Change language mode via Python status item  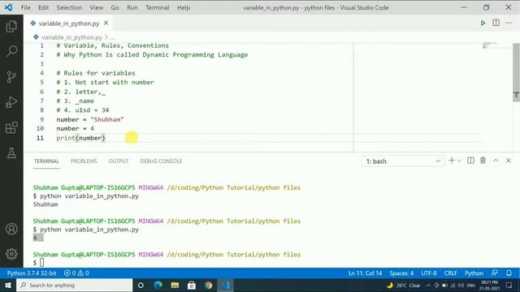point(474,273)
